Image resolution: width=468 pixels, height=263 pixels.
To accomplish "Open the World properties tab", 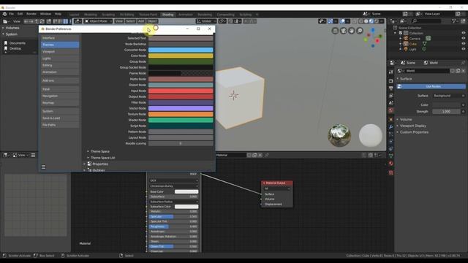I will [x=391, y=110].
